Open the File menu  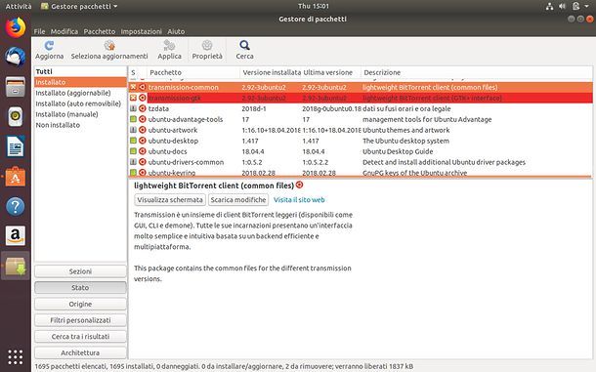click(x=39, y=31)
